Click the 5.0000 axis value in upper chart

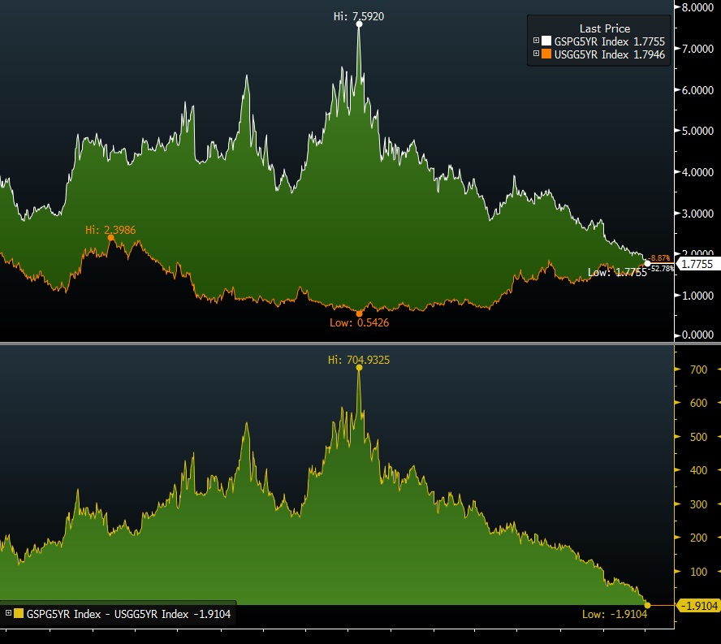click(697, 131)
